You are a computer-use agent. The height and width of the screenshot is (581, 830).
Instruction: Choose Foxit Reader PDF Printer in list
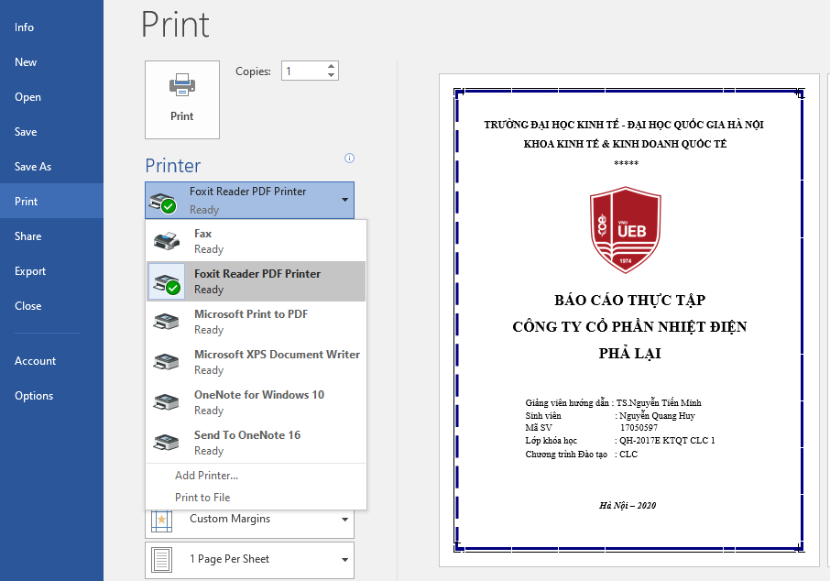(257, 281)
